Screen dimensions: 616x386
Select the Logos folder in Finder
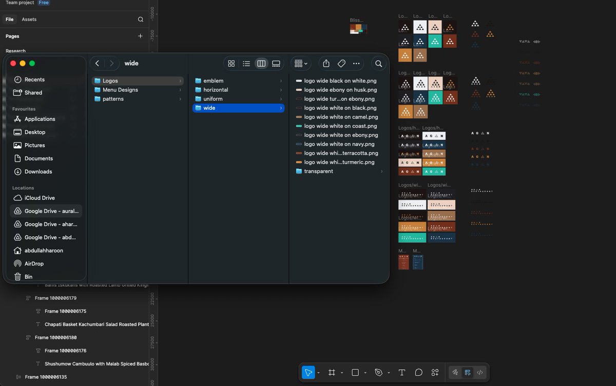pos(138,81)
